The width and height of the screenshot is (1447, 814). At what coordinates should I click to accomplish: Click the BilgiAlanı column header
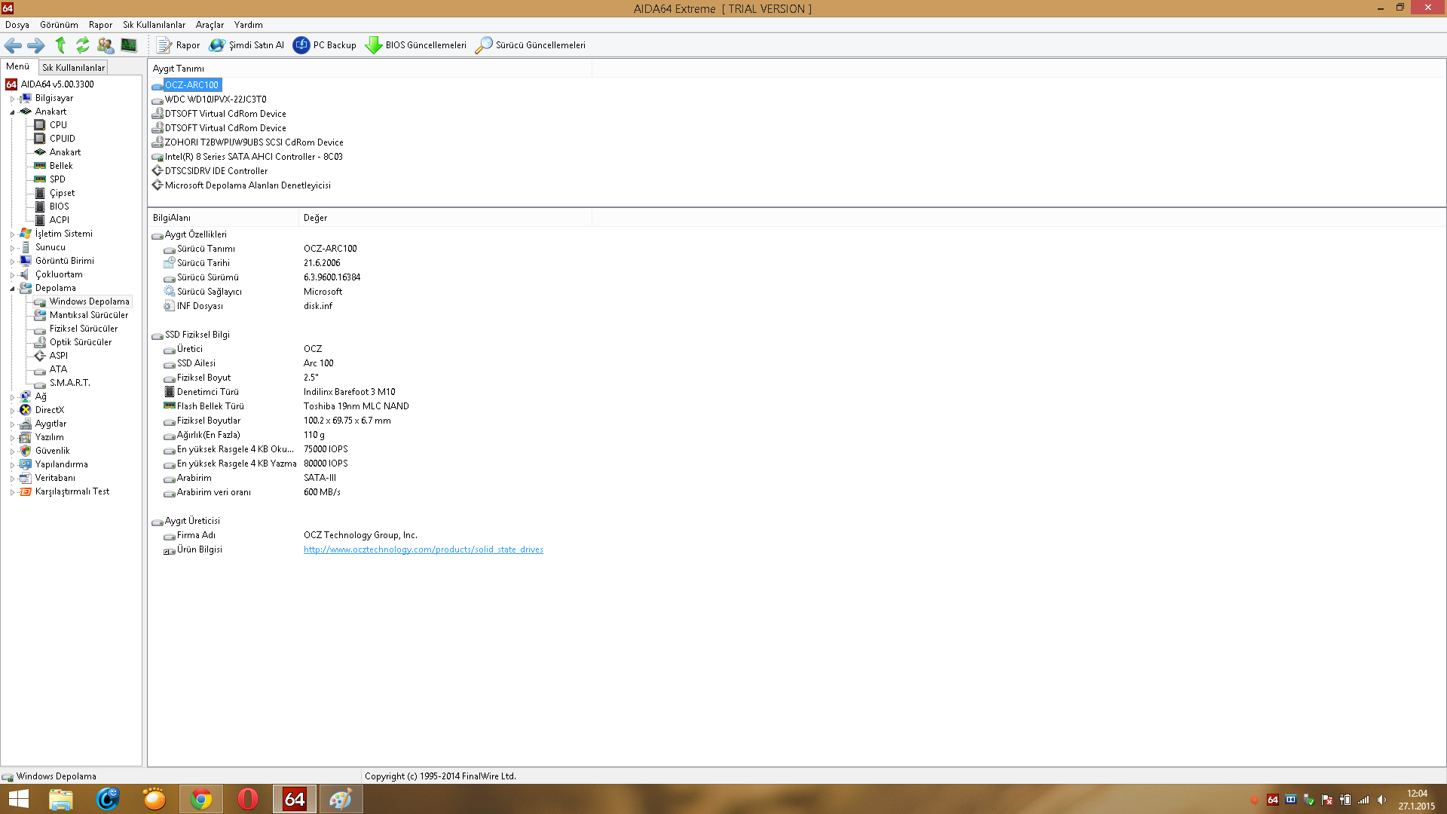pyautogui.click(x=223, y=218)
